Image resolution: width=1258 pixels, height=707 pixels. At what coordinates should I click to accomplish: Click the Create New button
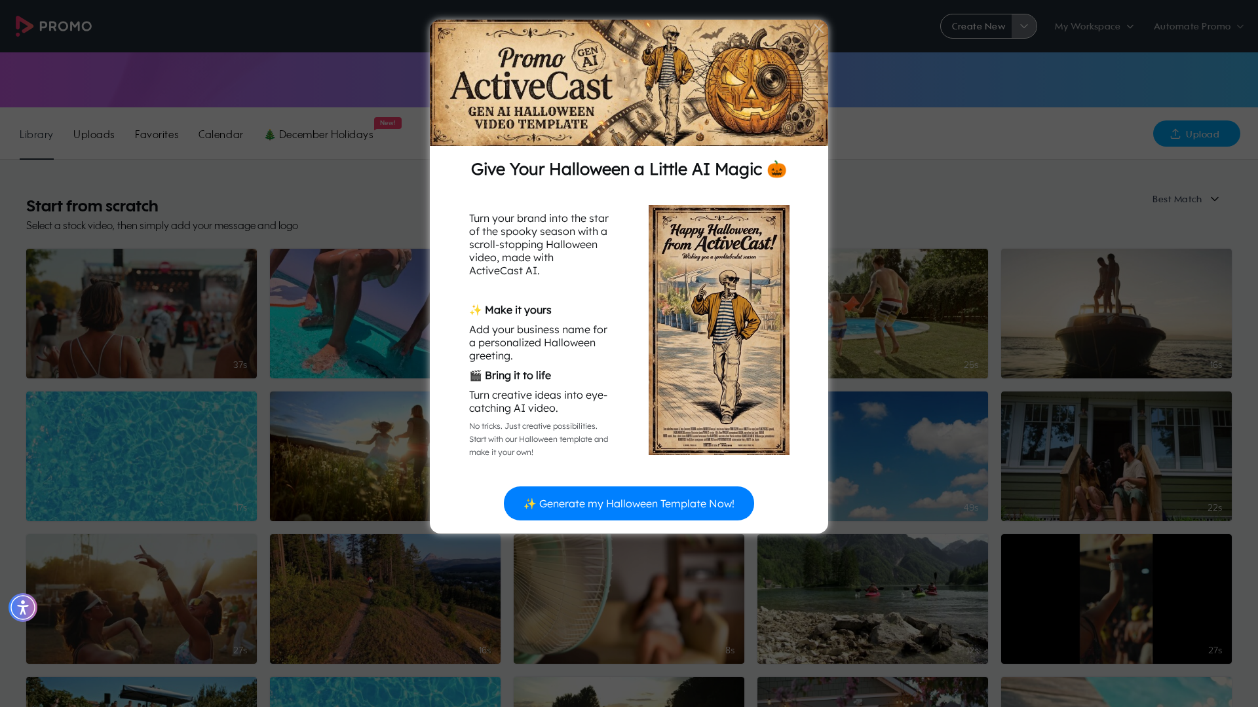977,26
